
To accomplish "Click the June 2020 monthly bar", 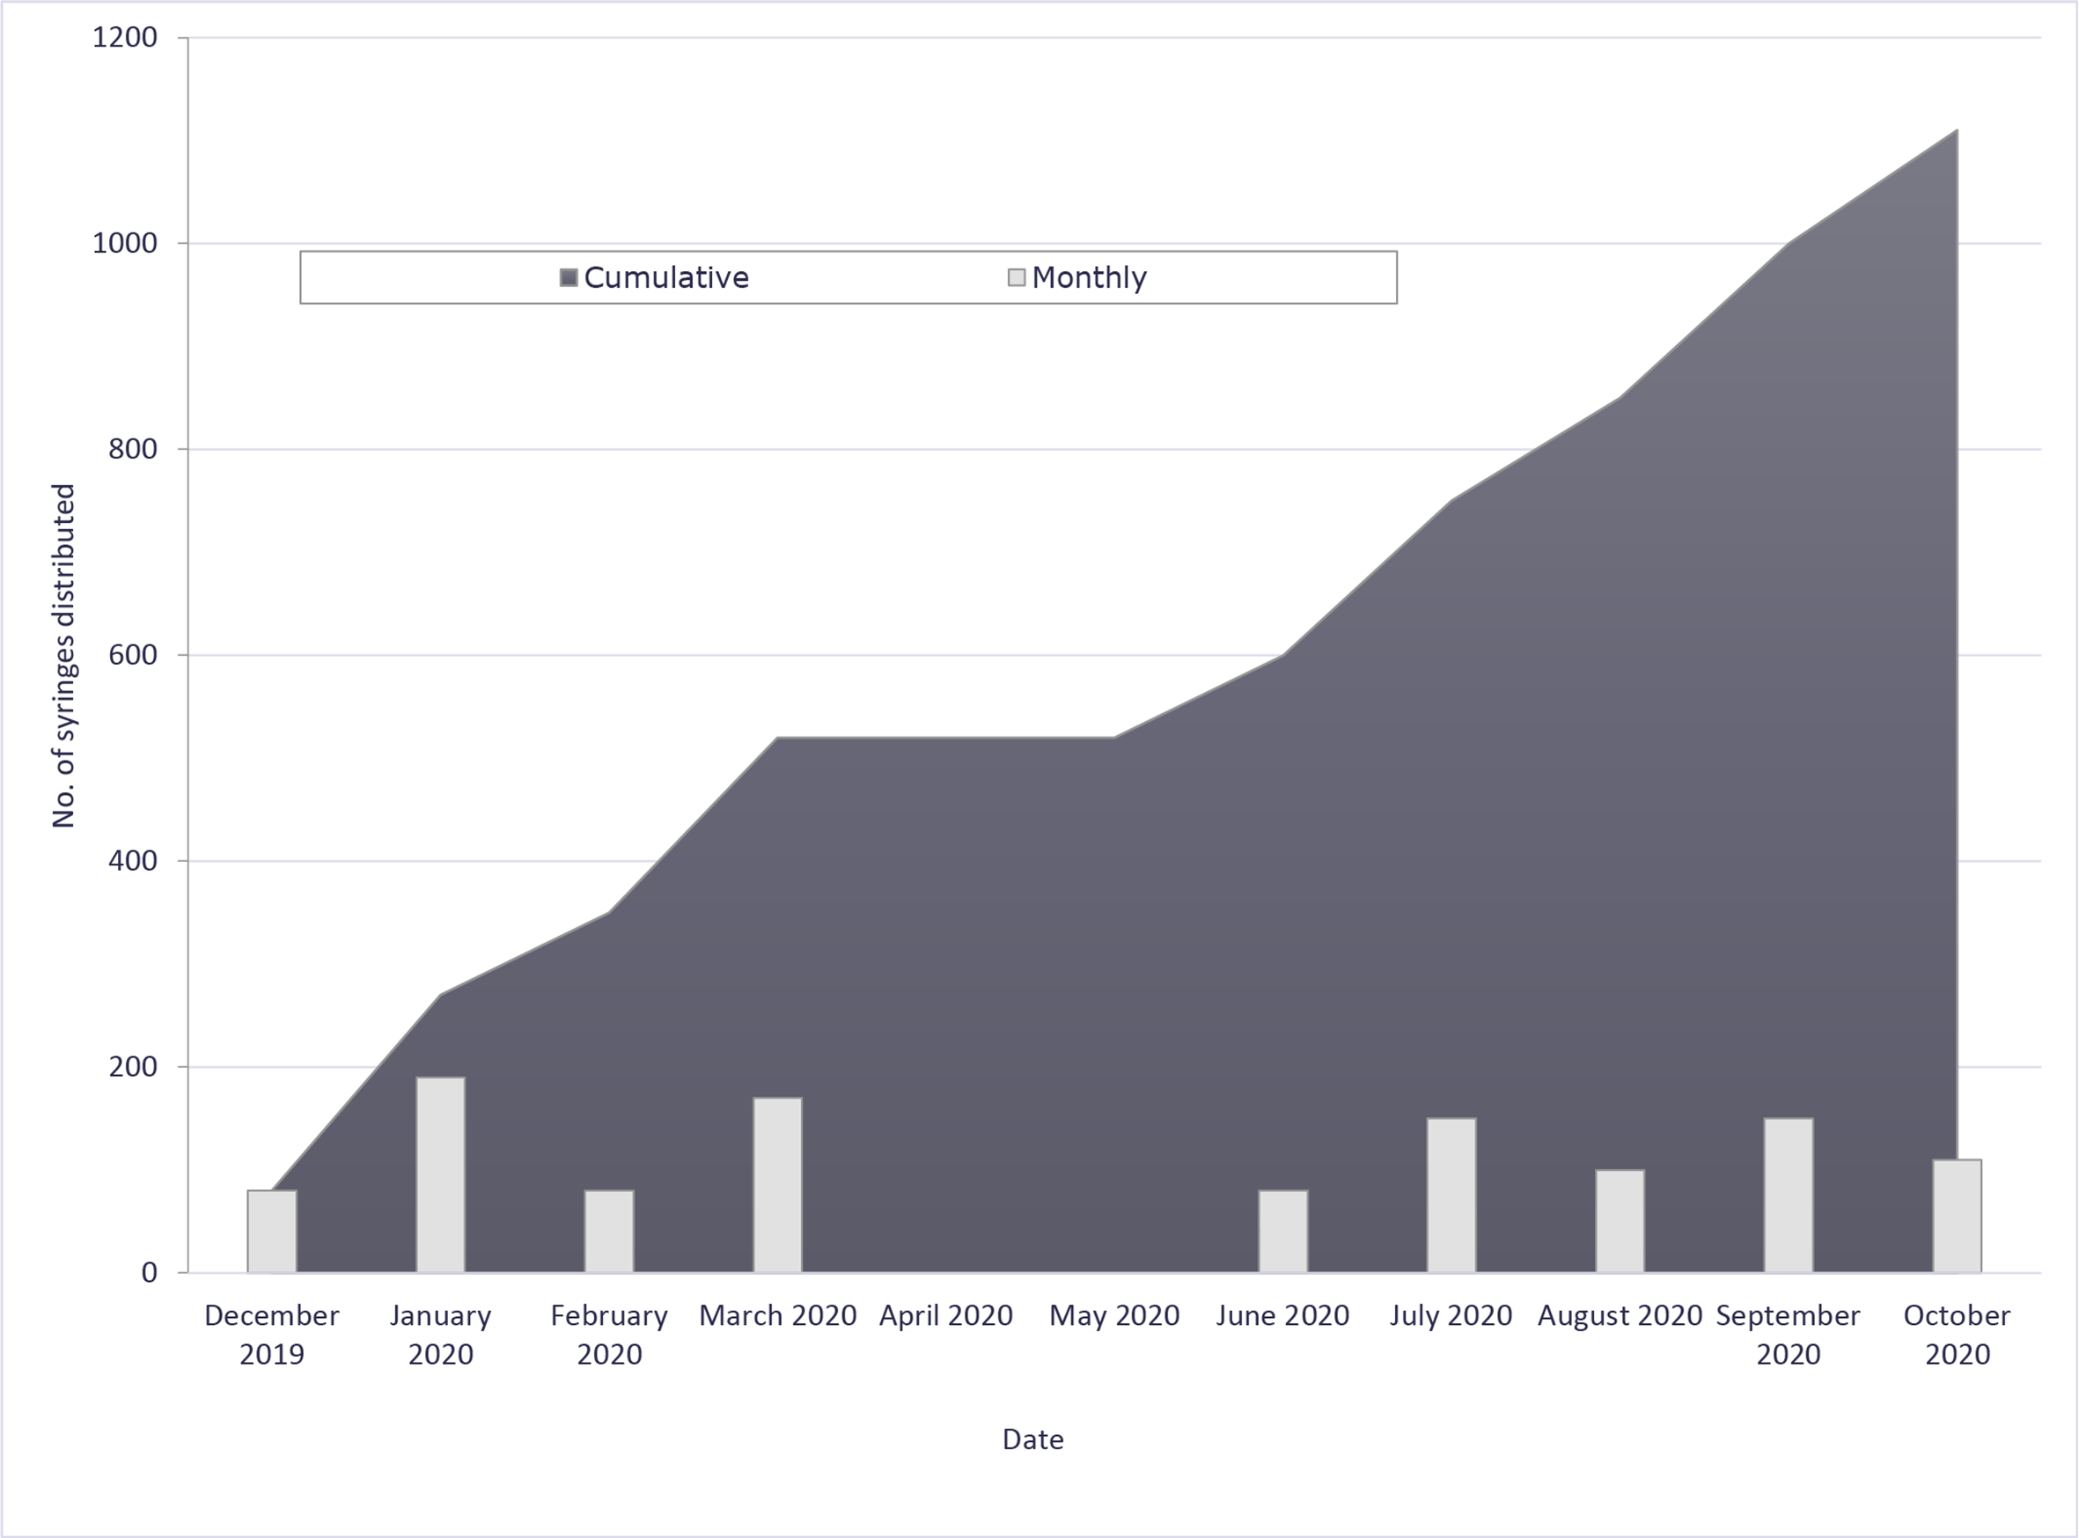I will pos(1282,1231).
